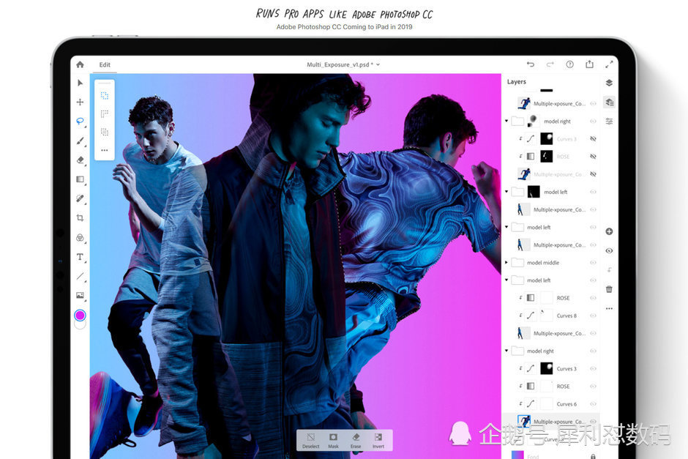
Task: Tap the Deselect button
Action: point(310,441)
